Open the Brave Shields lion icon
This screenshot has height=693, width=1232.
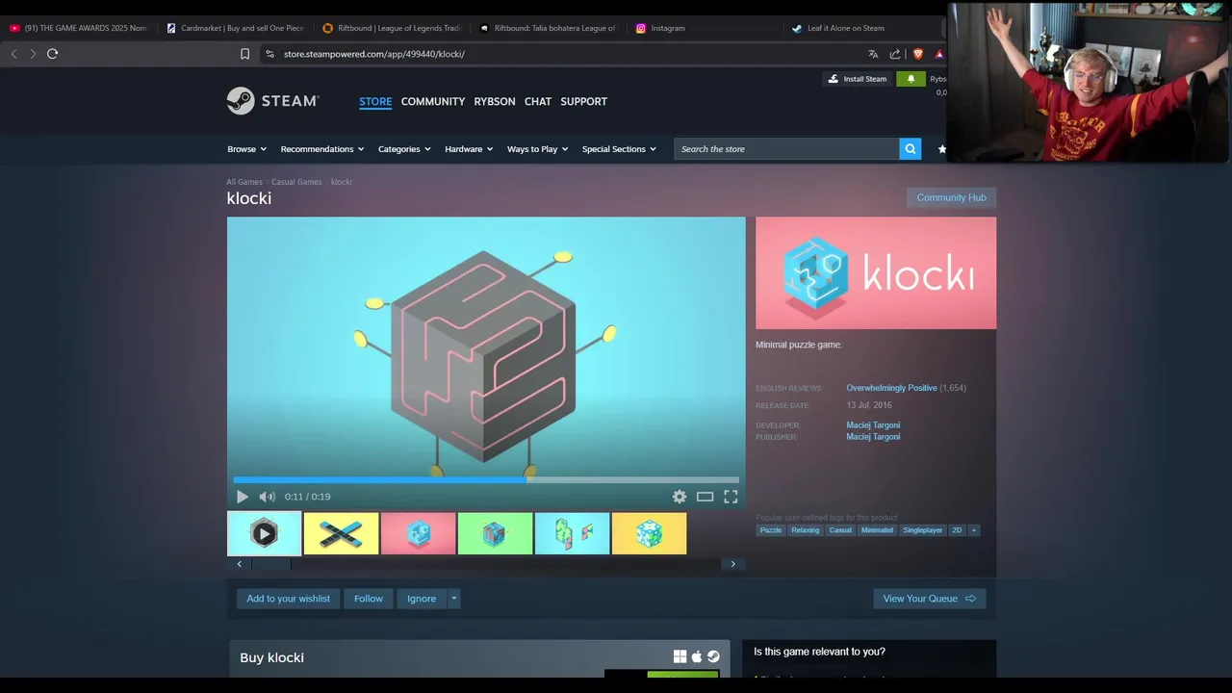(x=917, y=54)
